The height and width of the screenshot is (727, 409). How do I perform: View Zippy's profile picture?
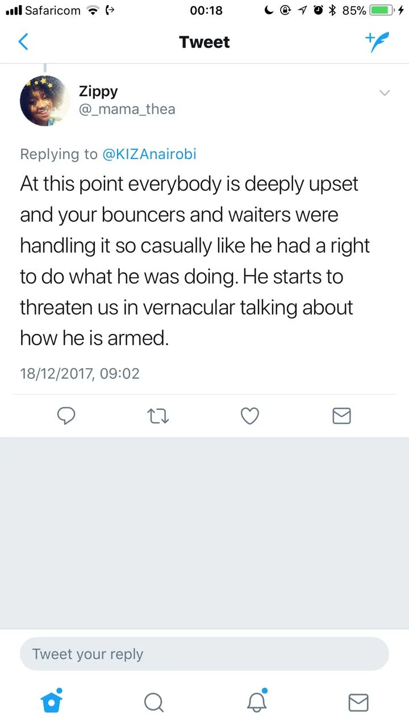coord(45,101)
